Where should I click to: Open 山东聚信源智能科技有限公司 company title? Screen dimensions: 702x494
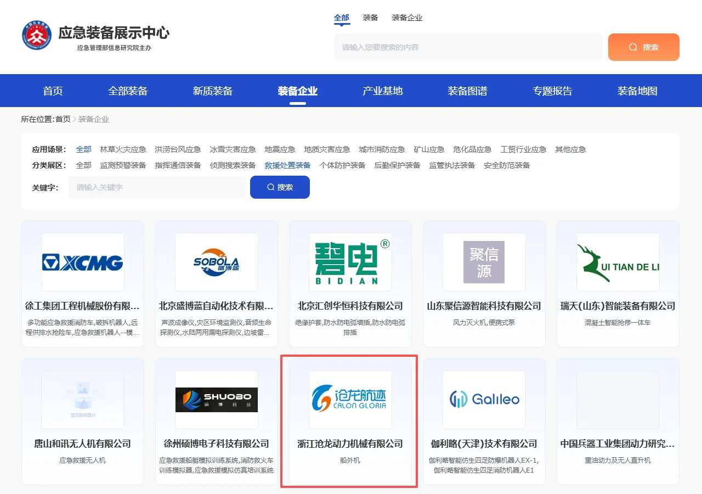coord(484,306)
